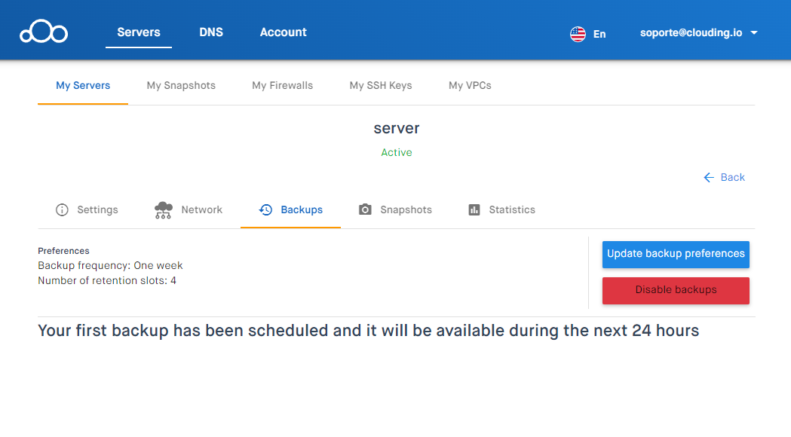Open the My SSH Keys tab

tap(381, 86)
